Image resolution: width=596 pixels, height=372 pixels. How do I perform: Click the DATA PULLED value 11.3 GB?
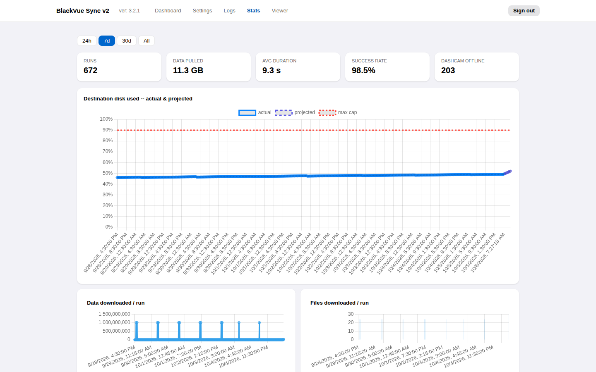188,70
